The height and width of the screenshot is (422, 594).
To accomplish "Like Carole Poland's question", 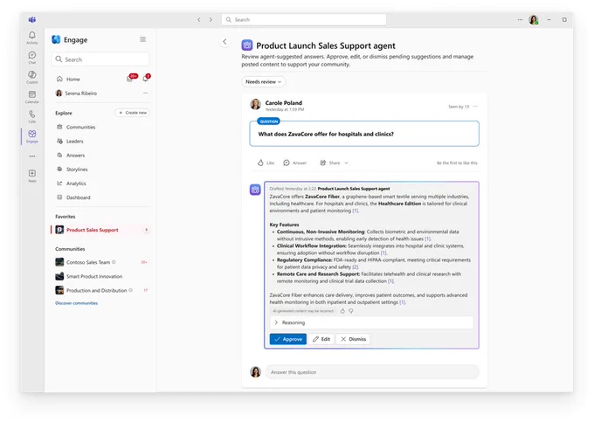I will pyautogui.click(x=266, y=163).
